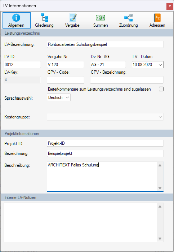
Task: Open the Zuordnung tab
Action: tap(129, 21)
